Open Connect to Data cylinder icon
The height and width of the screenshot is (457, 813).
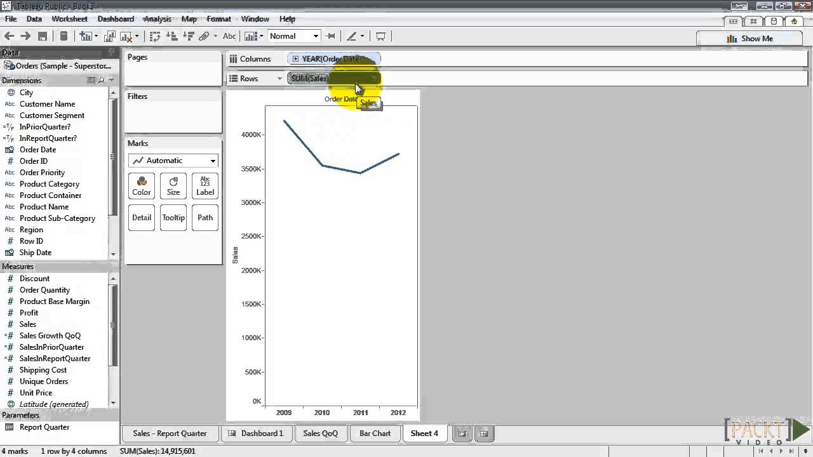click(64, 36)
